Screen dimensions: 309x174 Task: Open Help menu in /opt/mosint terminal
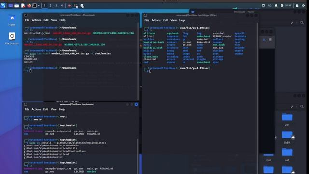pyautogui.click(x=62, y=109)
